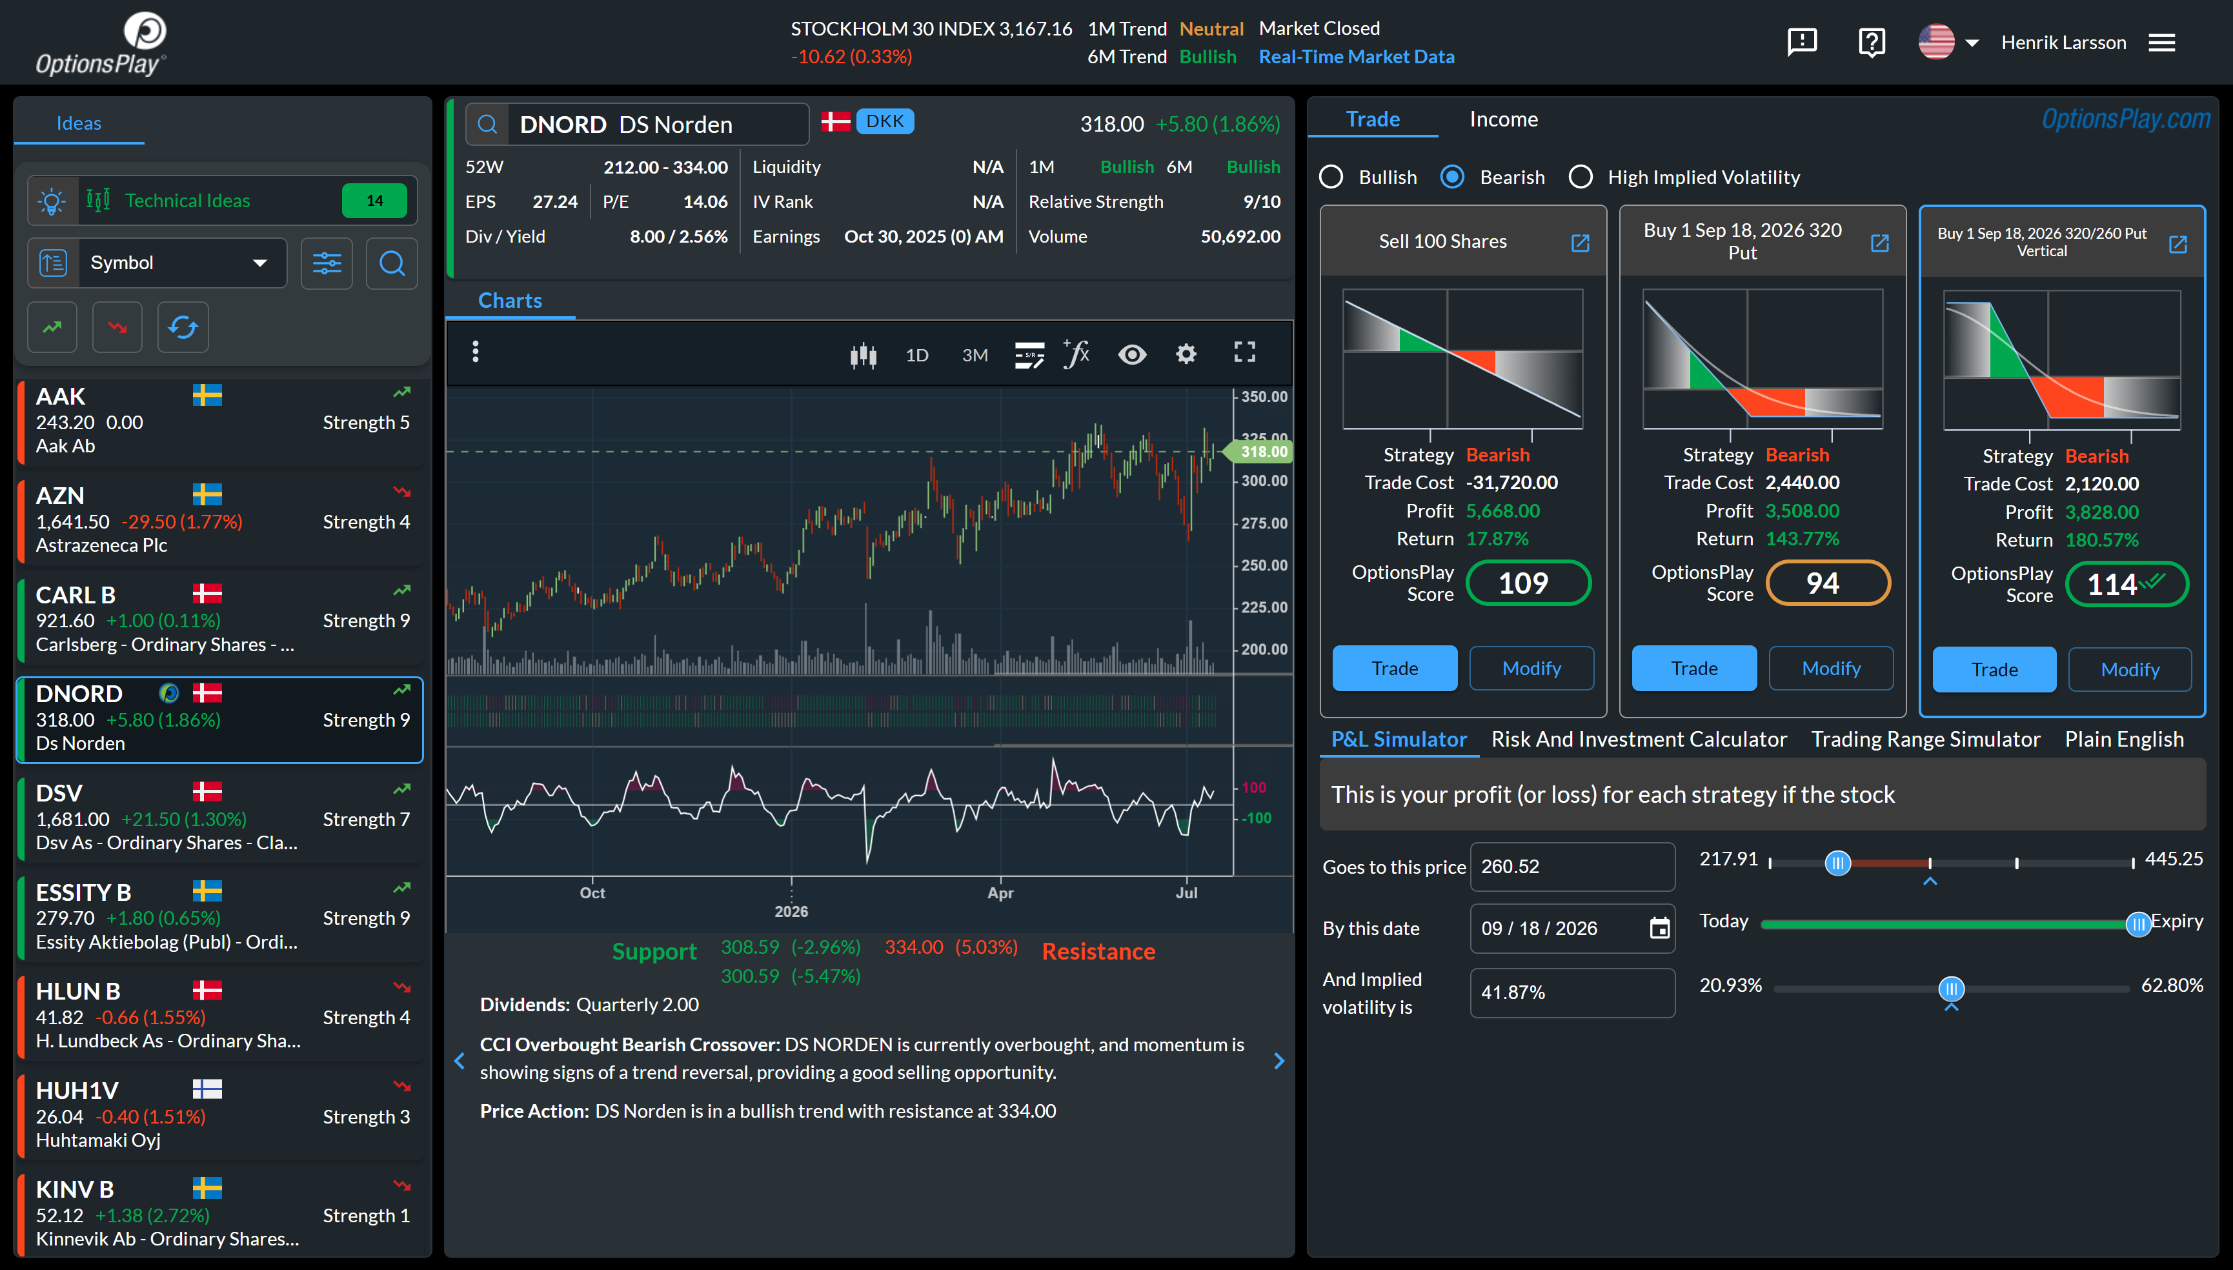Toggle chart visibility eye icon

[x=1132, y=354]
